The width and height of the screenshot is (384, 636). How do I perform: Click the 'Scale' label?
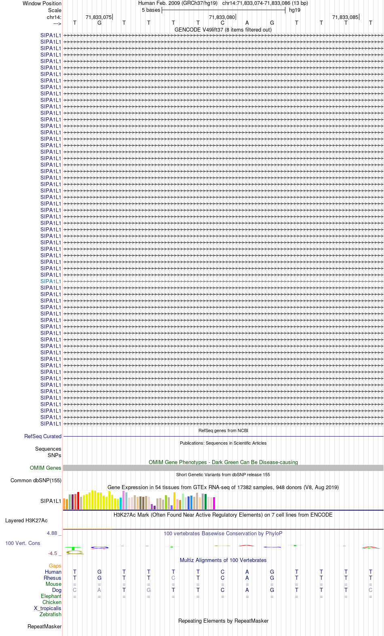click(x=55, y=10)
